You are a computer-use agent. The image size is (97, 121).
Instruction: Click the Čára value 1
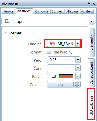pos(55,68)
